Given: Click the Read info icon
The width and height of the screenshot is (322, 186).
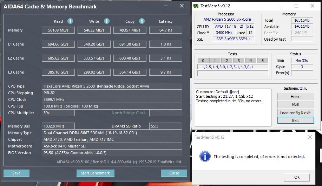Looking at the screenshot, I should pyautogui.click(x=70, y=21).
